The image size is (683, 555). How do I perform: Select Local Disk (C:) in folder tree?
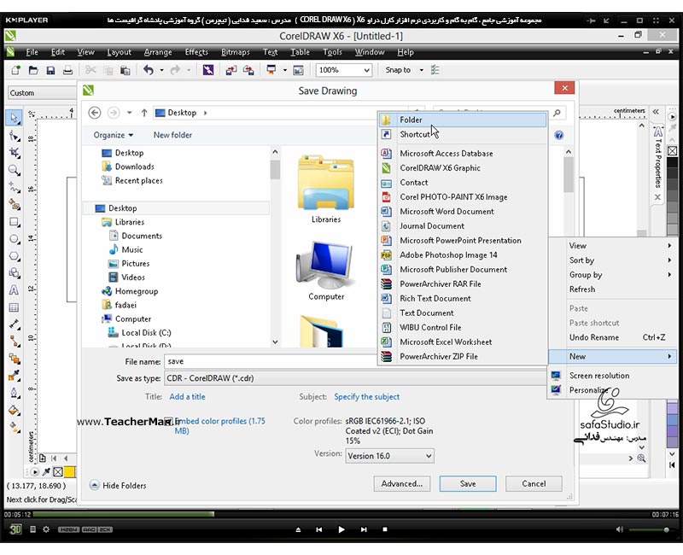tap(146, 333)
